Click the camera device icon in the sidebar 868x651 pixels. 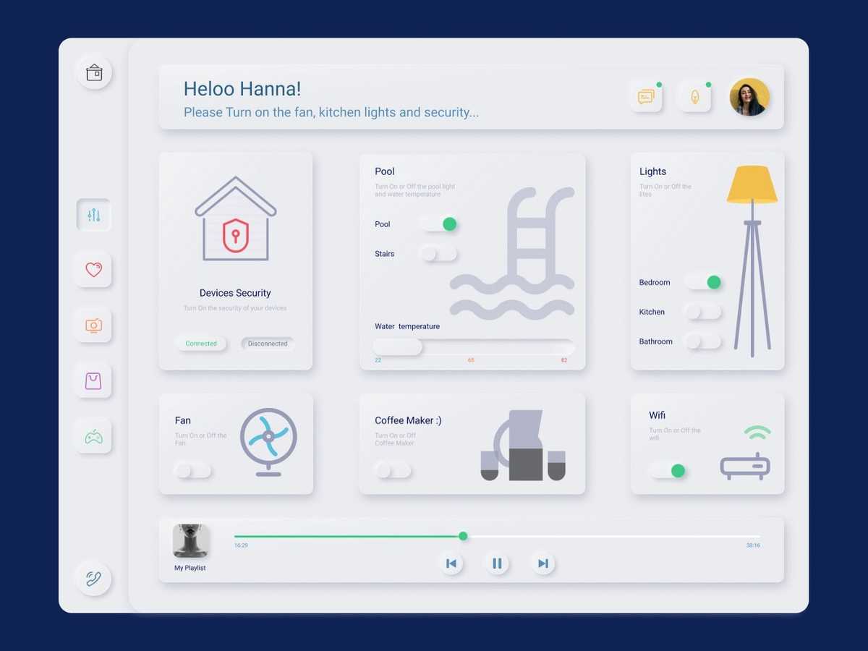tap(93, 325)
